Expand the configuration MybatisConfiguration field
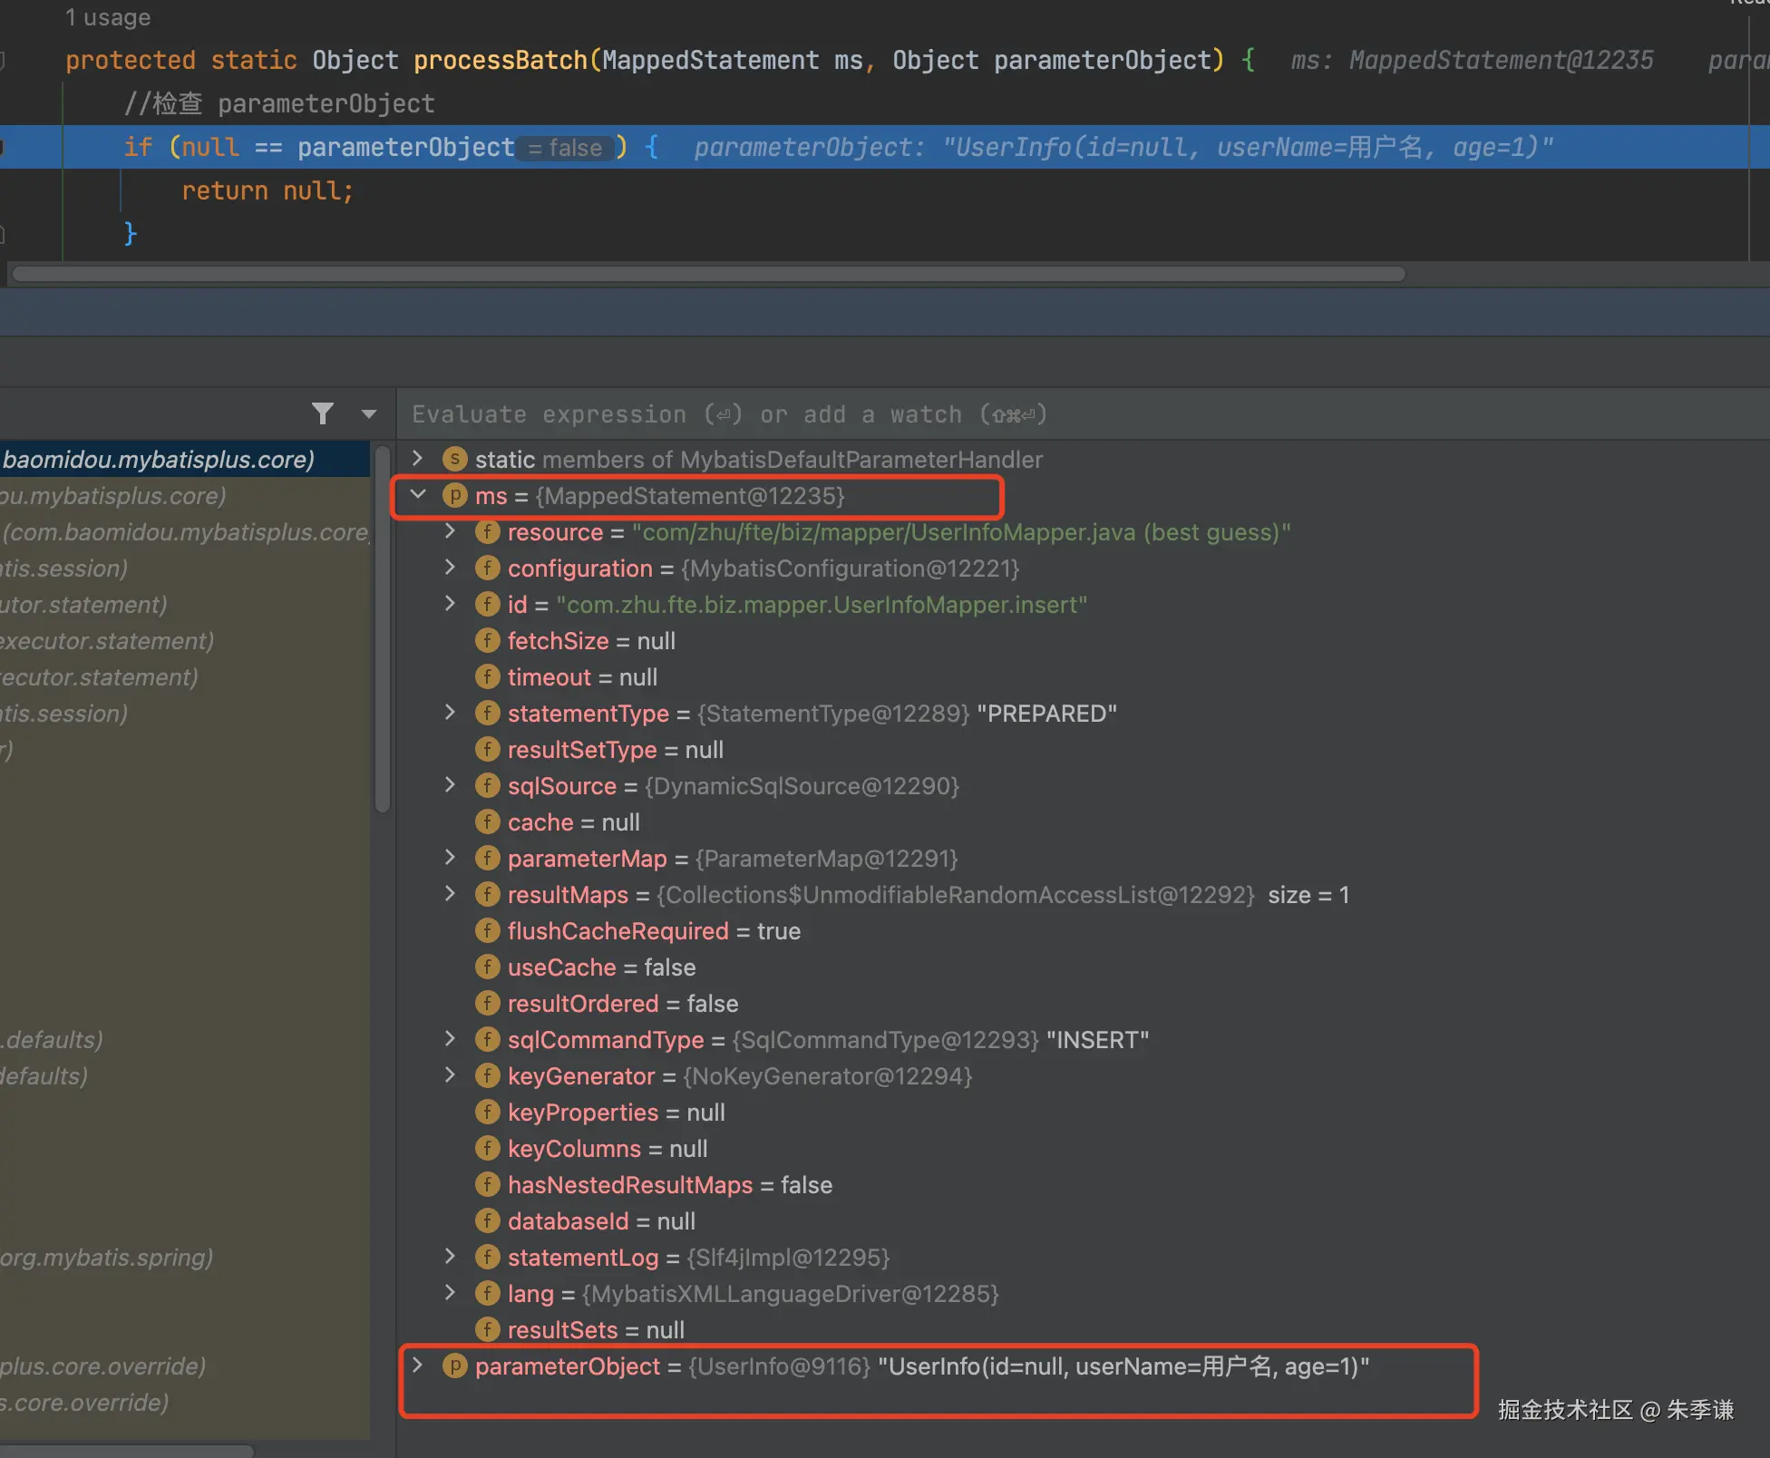 coord(451,568)
